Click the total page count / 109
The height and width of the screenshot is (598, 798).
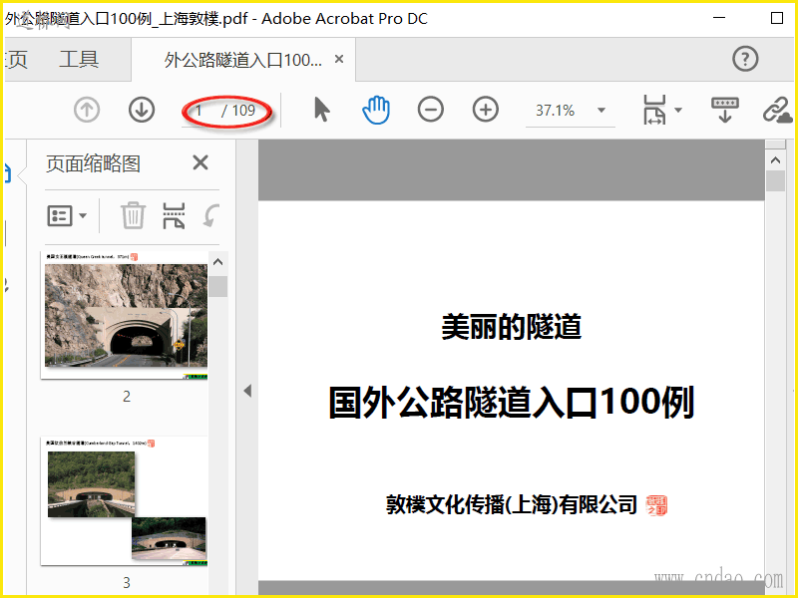tap(238, 111)
